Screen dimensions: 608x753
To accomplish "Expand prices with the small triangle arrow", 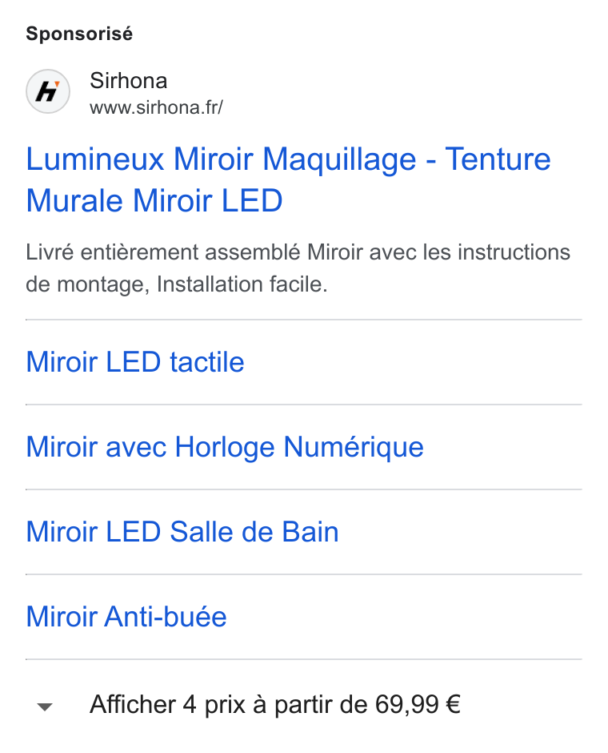I will pos(45,707).
